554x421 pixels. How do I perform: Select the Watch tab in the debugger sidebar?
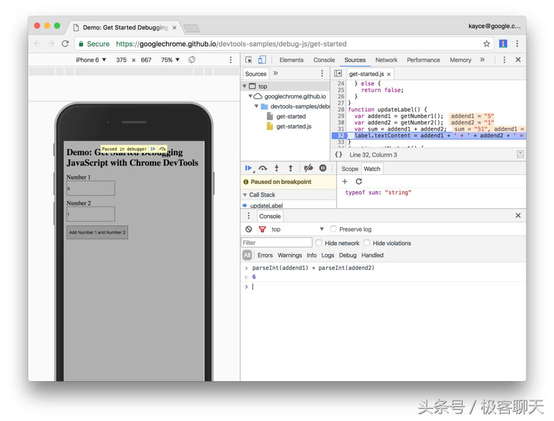(372, 169)
